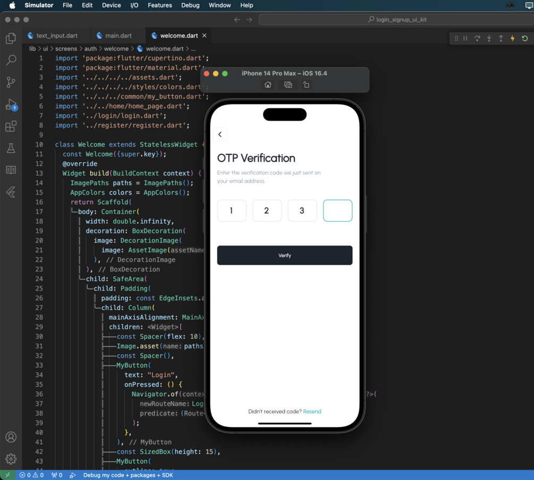Click errors and warnings count in status bar

pos(32,475)
